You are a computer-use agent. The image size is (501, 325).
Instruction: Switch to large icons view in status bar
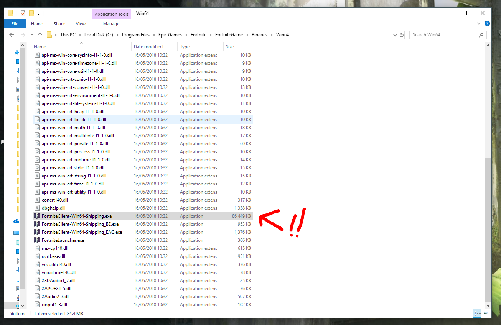pos(485,313)
